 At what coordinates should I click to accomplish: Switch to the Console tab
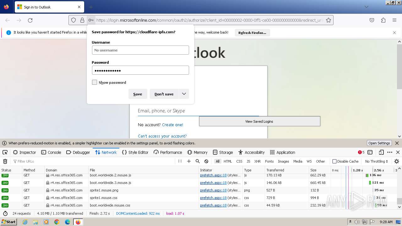coord(51,152)
